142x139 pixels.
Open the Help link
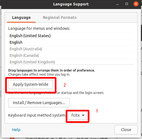coord(16,130)
